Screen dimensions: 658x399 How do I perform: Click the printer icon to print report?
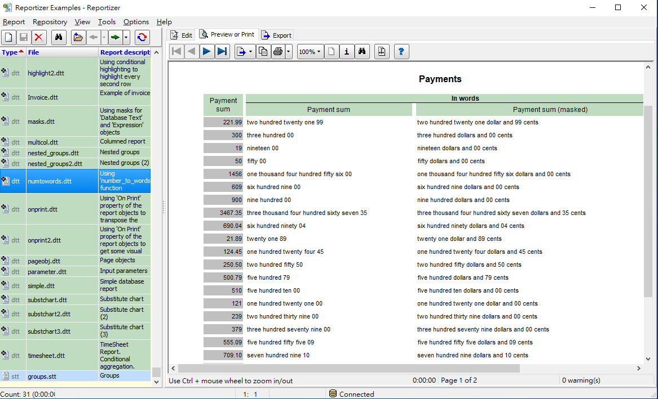tap(278, 52)
